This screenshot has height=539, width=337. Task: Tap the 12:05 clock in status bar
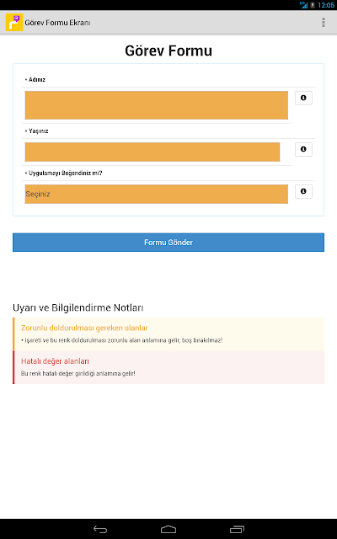326,5
